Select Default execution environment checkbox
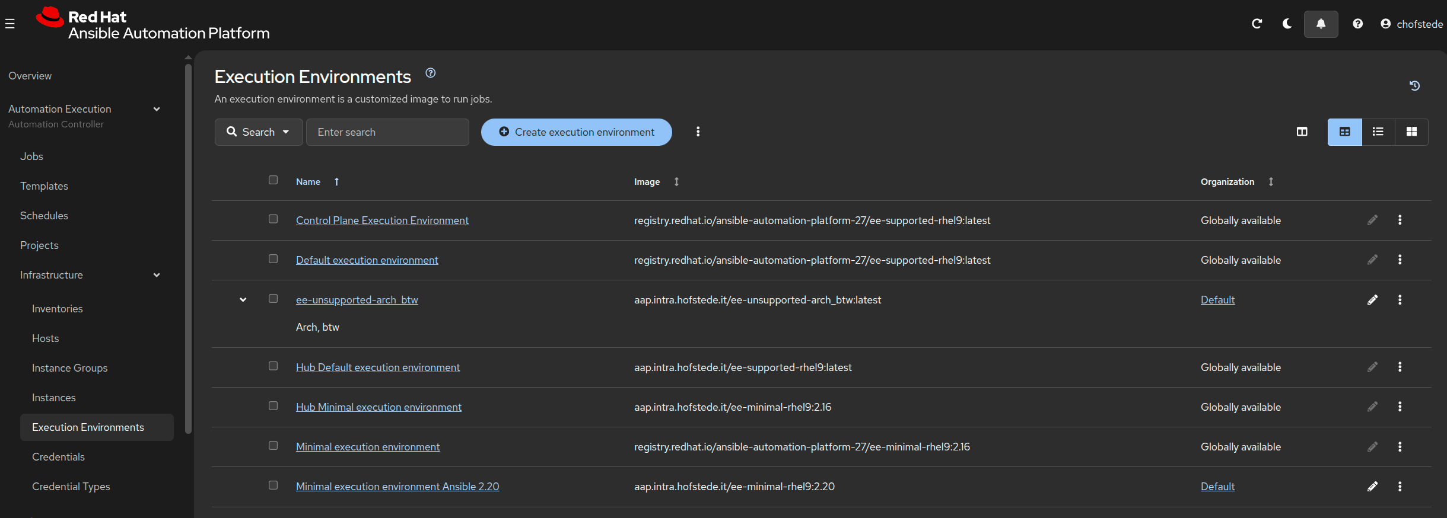Image resolution: width=1447 pixels, height=518 pixels. click(273, 258)
